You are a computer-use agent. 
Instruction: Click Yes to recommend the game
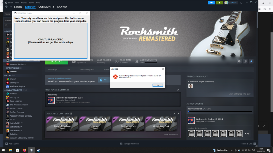click(103, 80)
